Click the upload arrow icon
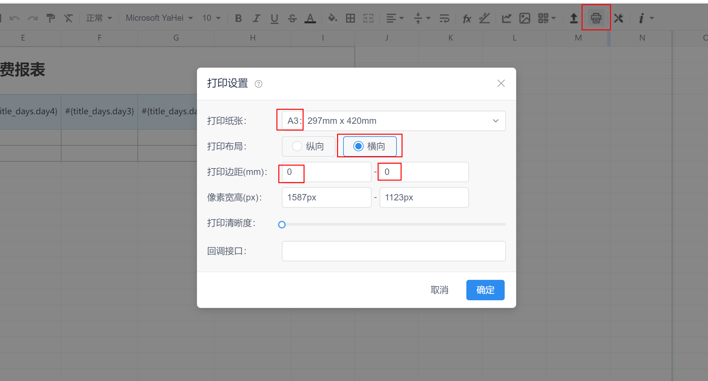The height and width of the screenshot is (381, 708). click(x=574, y=18)
